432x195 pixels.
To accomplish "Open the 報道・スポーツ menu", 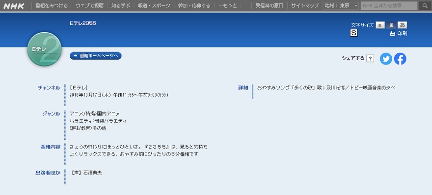I will click(x=154, y=5).
